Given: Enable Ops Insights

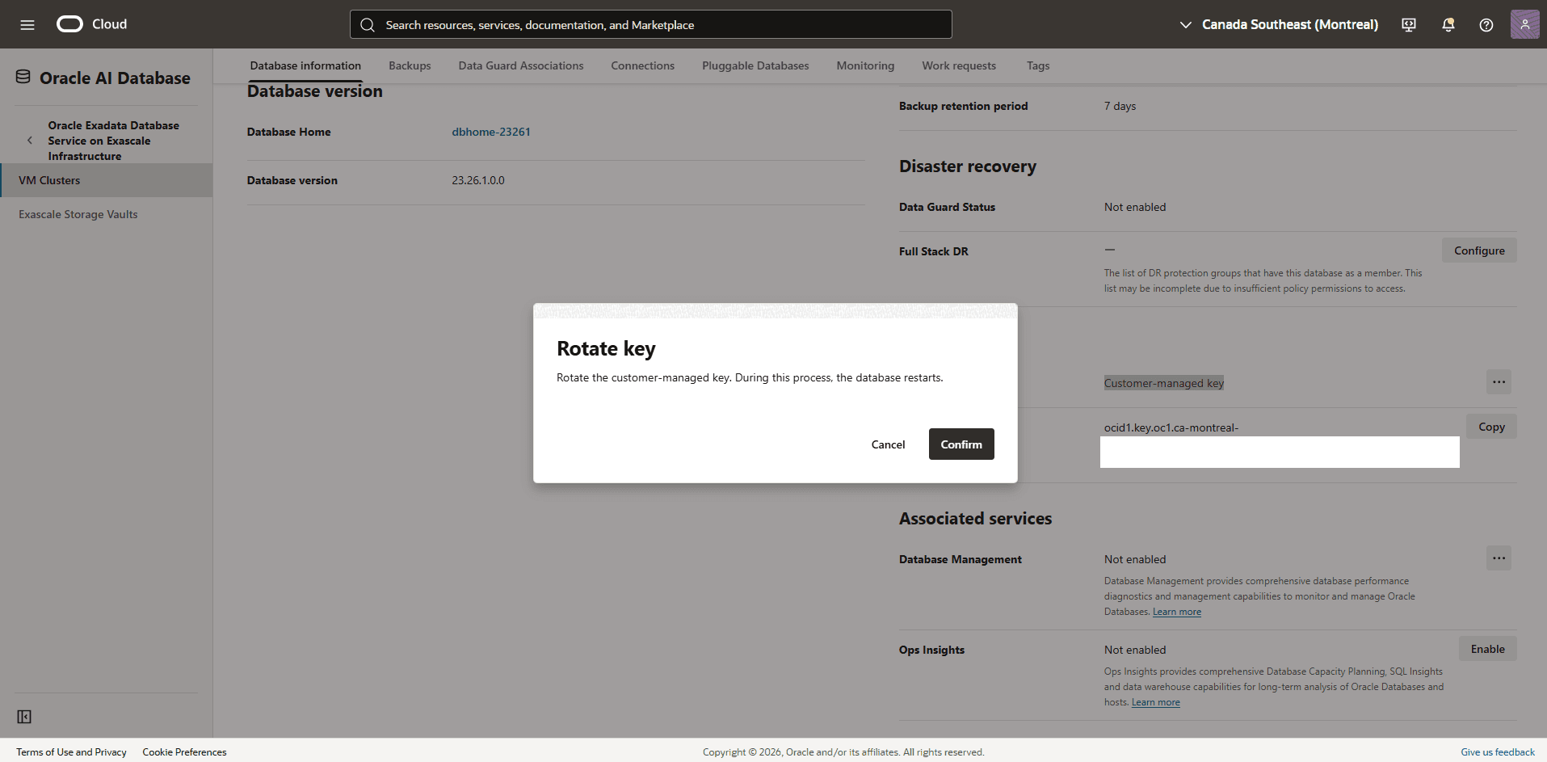Looking at the screenshot, I should click(1487, 649).
